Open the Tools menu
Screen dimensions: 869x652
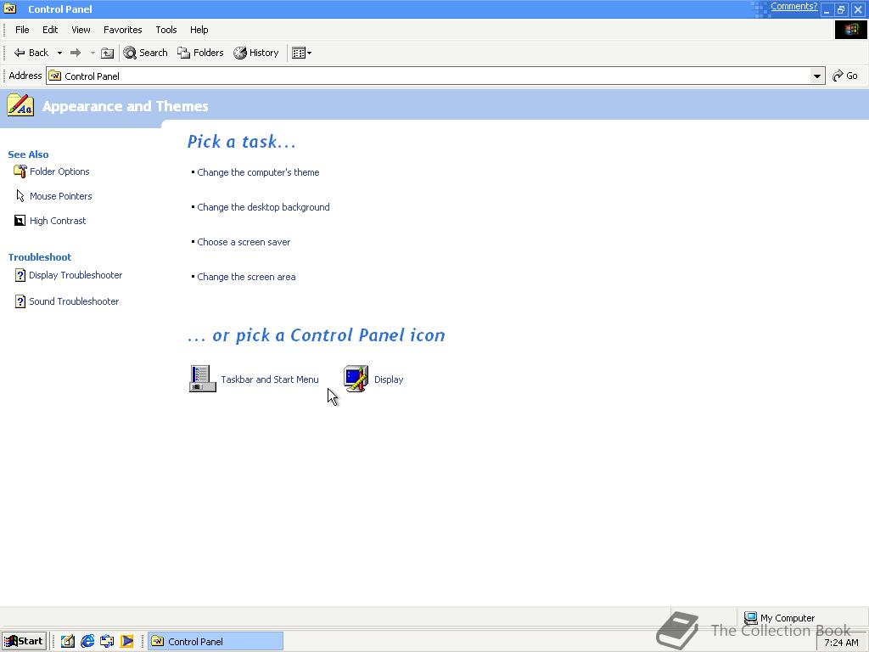(165, 30)
